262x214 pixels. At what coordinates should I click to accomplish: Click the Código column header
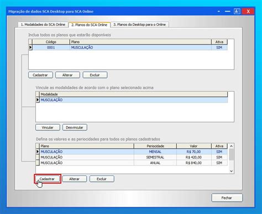[x=51, y=42]
